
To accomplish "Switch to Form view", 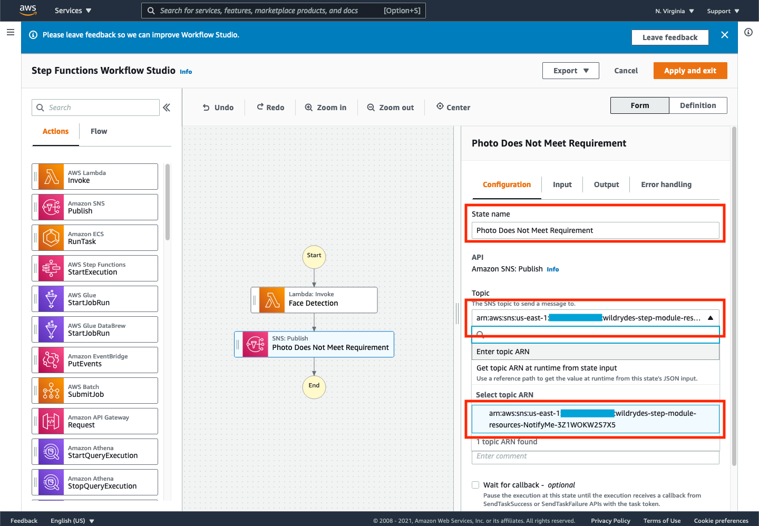I will point(640,105).
